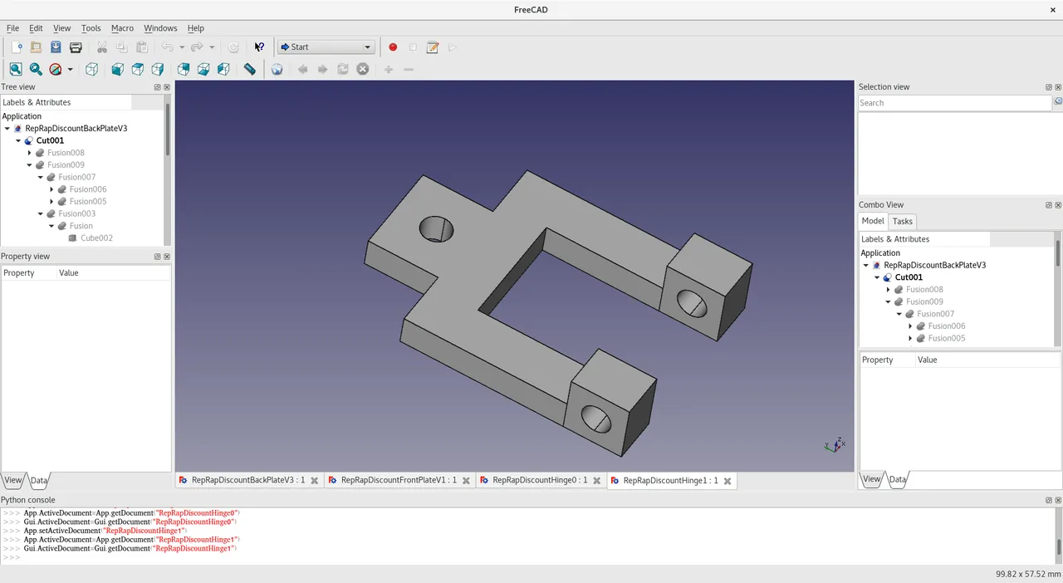Click the Fit Selection zoom icon
Screen dimensions: 1063x583
tap(36, 70)
